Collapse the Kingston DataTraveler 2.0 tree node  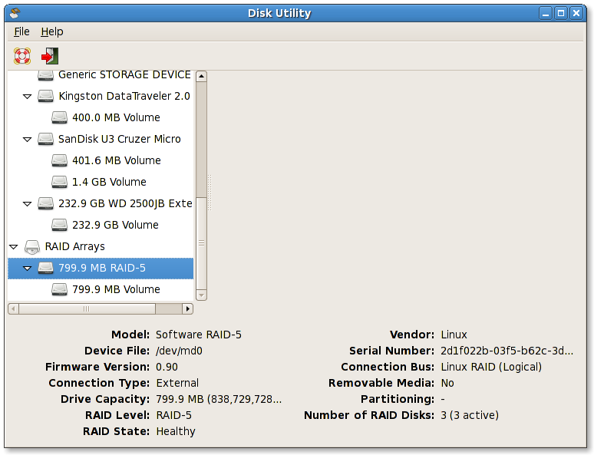tap(28, 97)
